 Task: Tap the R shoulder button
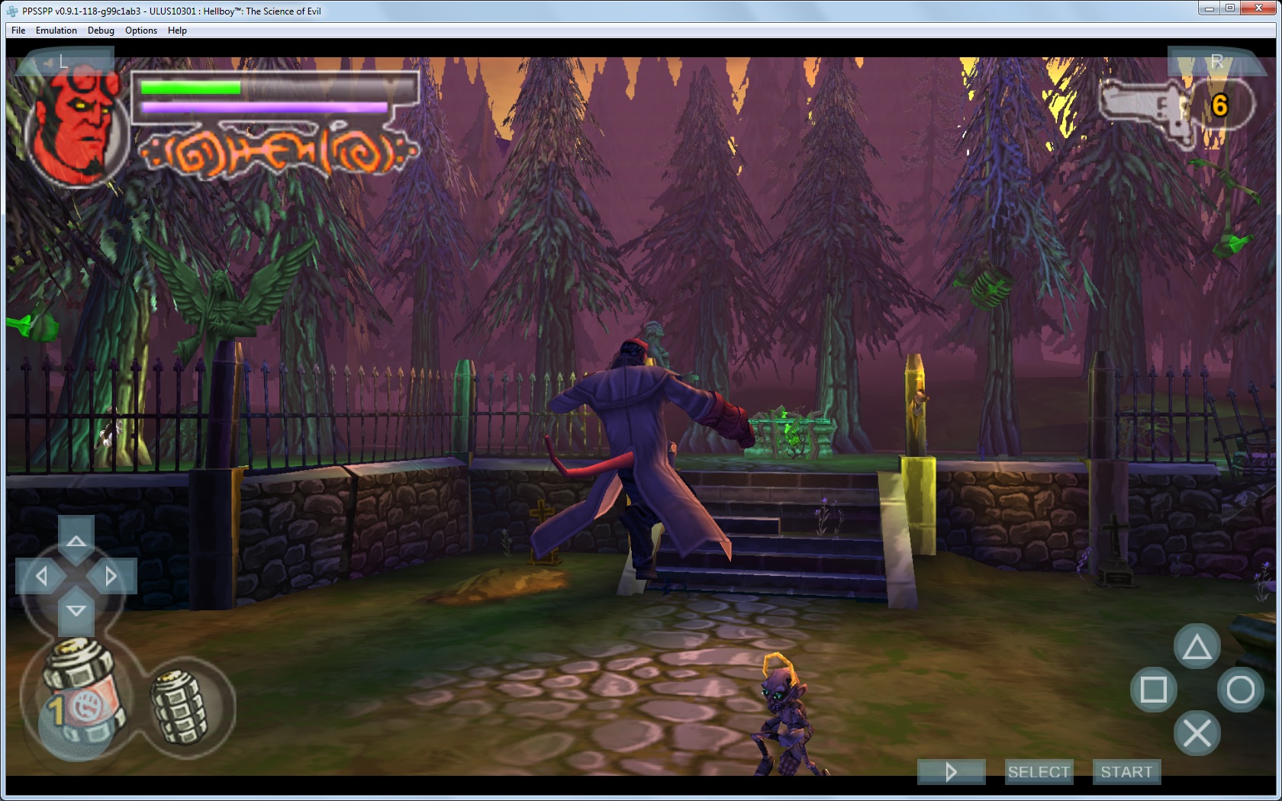1216,61
